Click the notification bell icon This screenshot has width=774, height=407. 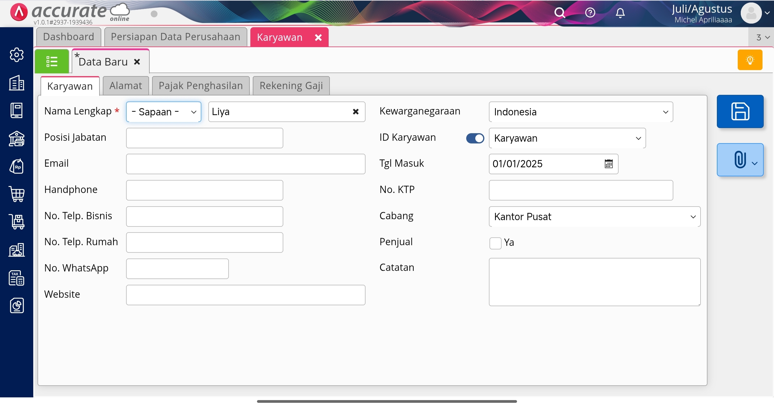620,13
